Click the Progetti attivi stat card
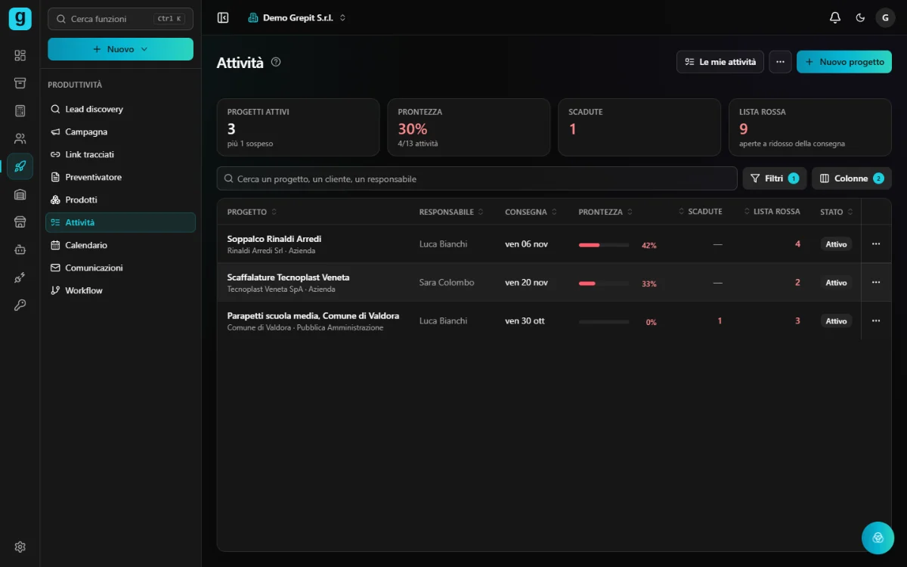This screenshot has height=567, width=907. [x=299, y=127]
